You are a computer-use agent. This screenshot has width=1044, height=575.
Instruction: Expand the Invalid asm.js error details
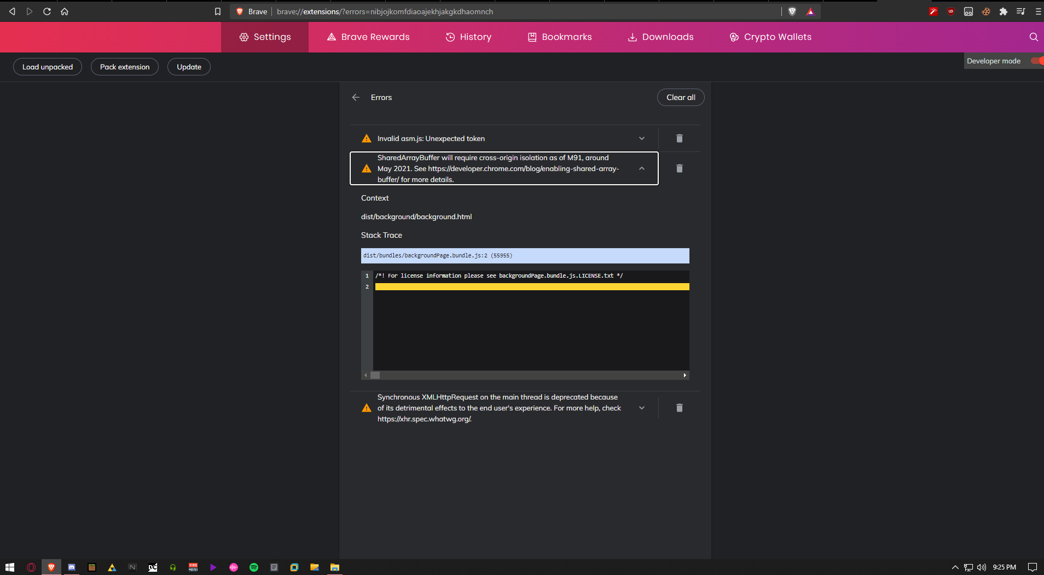coord(641,138)
